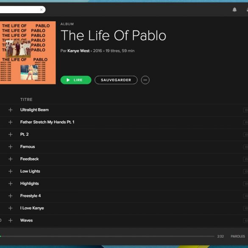Add Freestyle 4 with the plus icon
The width and height of the screenshot is (248, 248).
[11, 196]
